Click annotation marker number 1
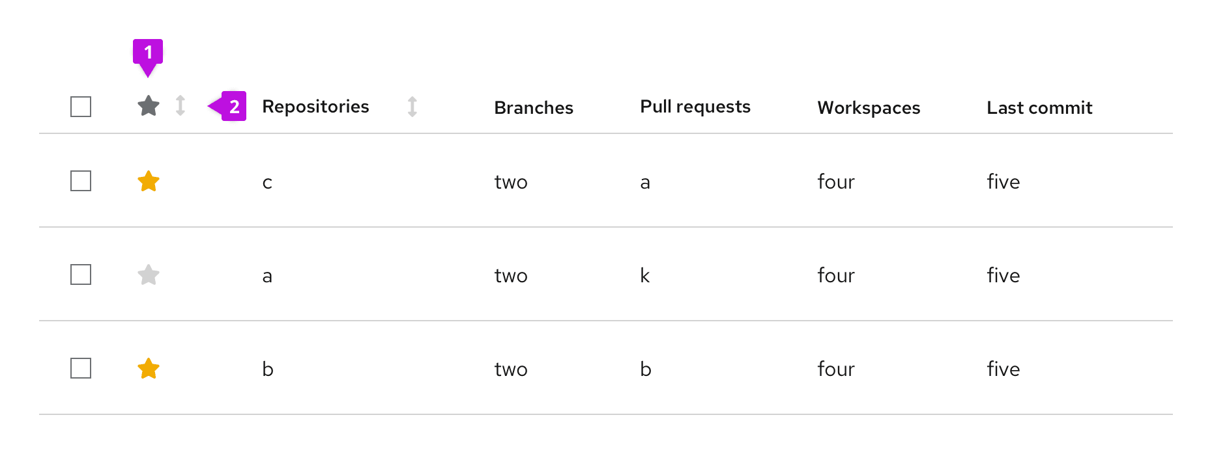Image resolution: width=1212 pixels, height=454 pixels. point(148,52)
